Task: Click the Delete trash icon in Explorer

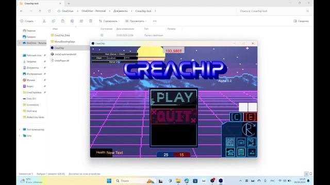Action: point(91,21)
